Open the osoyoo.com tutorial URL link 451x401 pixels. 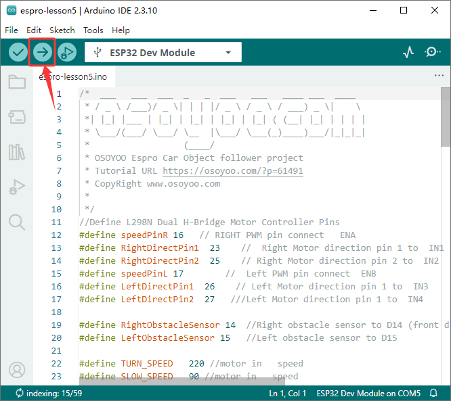(x=233, y=171)
